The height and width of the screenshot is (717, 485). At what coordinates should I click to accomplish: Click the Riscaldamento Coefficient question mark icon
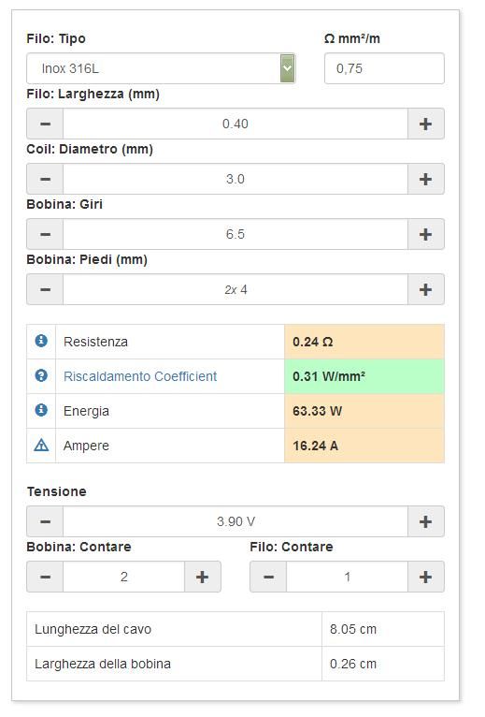pyautogui.click(x=41, y=375)
